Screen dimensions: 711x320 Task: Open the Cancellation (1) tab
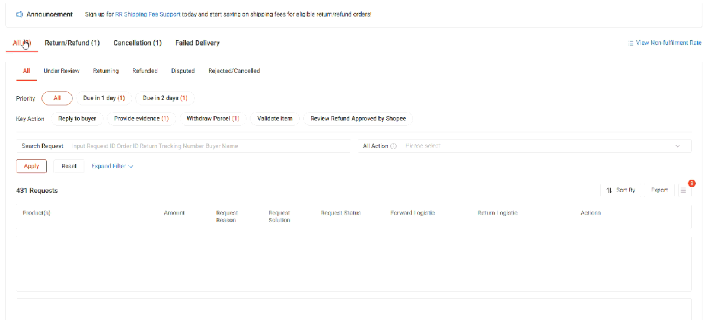tap(138, 43)
